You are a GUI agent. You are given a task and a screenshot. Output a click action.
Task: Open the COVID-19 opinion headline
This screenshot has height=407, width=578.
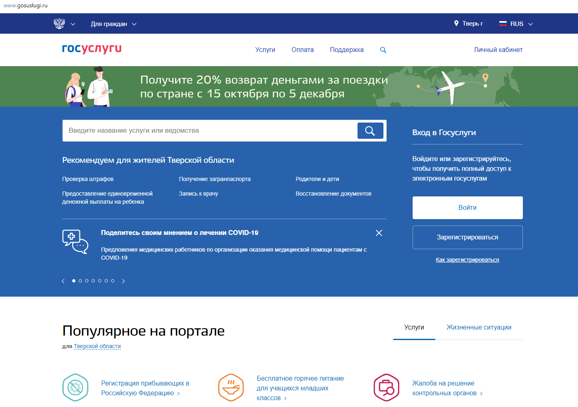tap(180, 233)
